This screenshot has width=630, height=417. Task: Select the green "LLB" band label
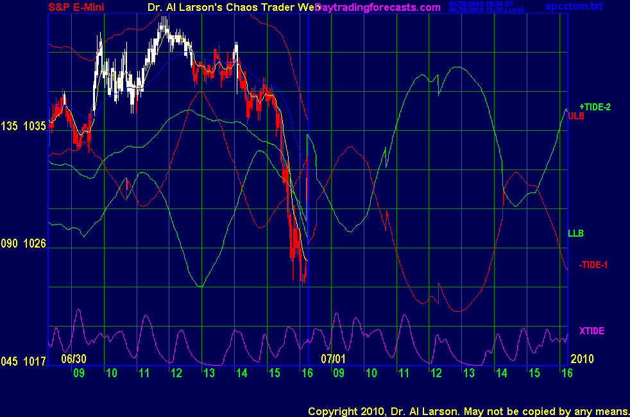575,234
